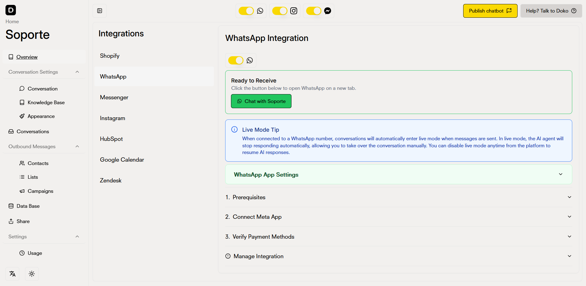Open the HubSpot integration
The image size is (586, 286).
coord(154,139)
